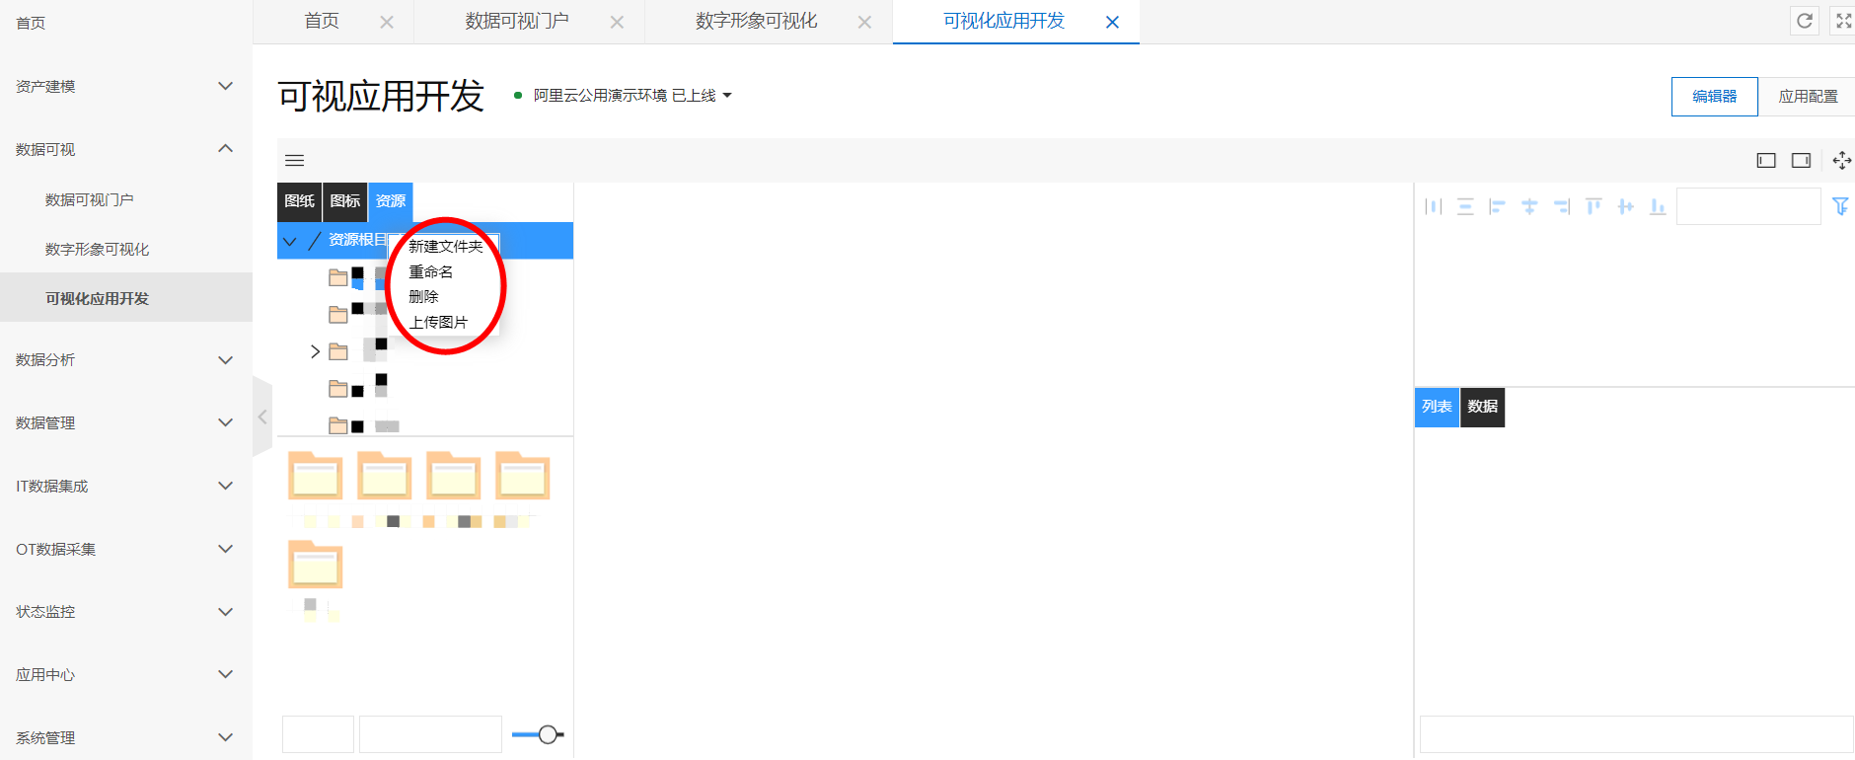1855x760 pixels.
Task: Click the 应用配置 button
Action: point(1808,96)
